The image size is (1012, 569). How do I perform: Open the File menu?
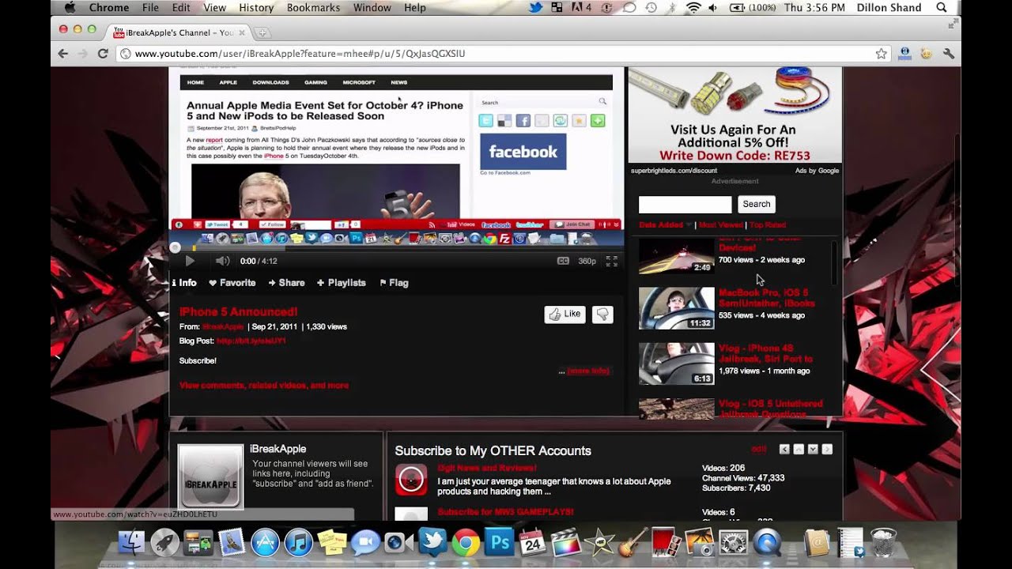(x=150, y=7)
